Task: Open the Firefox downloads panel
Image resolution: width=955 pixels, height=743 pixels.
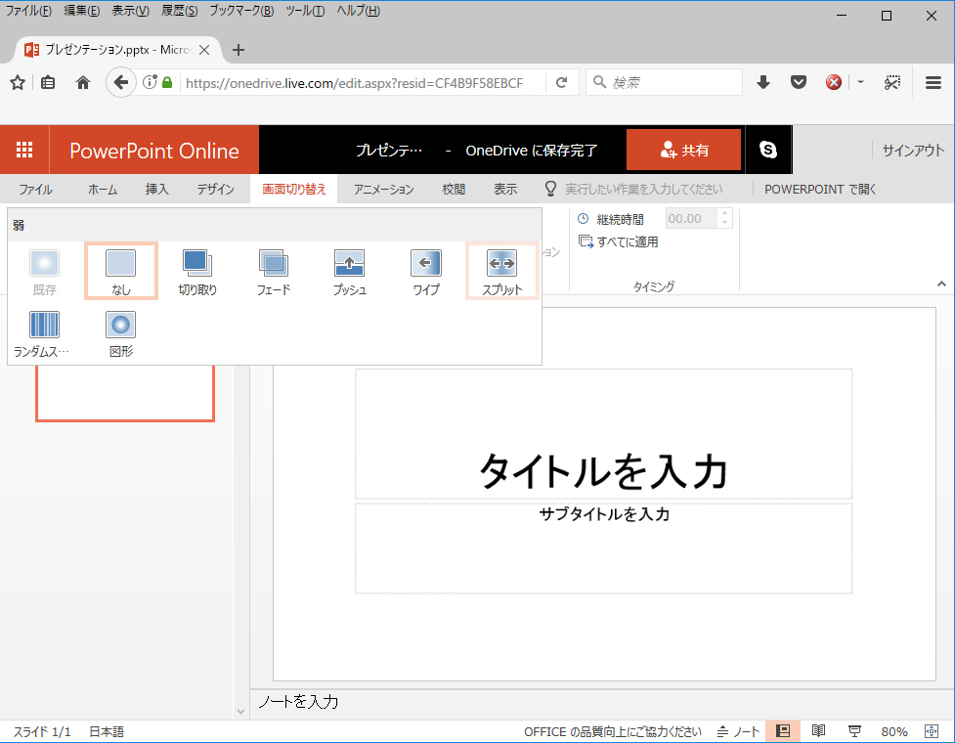Action: (763, 82)
